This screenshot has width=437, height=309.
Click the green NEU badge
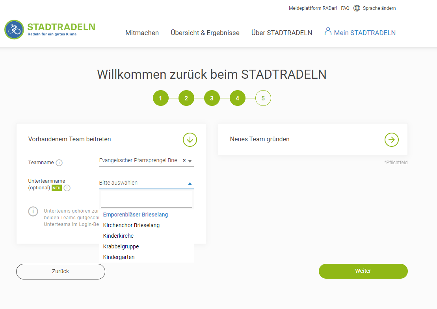click(57, 188)
